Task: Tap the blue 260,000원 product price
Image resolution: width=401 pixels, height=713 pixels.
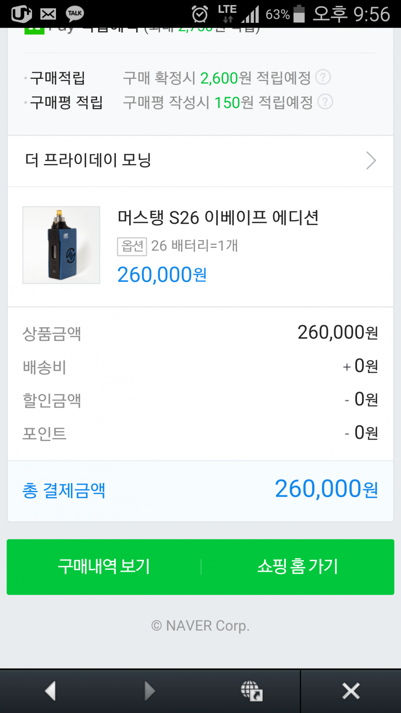Action: tap(162, 275)
